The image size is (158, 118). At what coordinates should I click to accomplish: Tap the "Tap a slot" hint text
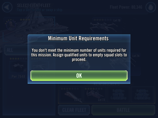coord(39,10)
